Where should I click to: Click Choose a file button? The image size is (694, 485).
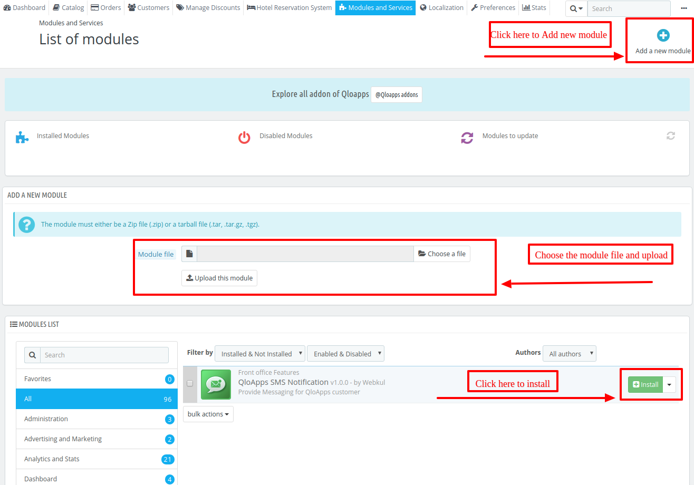tap(442, 254)
